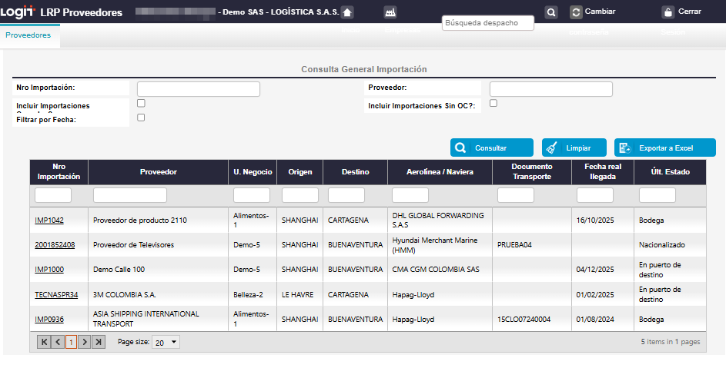Enable the Filtrar por Fecha checkbox
The height and width of the screenshot is (368, 726).
tap(141, 118)
